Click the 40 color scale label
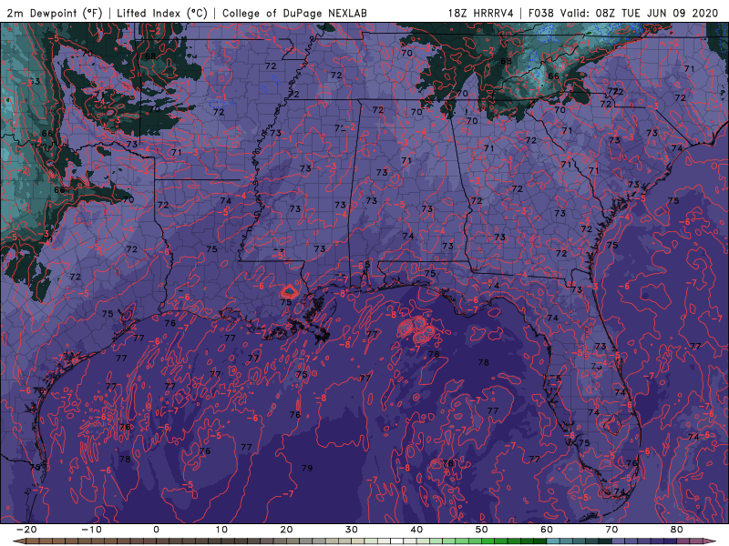Screen dimensions: 729x546 [x=416, y=530]
